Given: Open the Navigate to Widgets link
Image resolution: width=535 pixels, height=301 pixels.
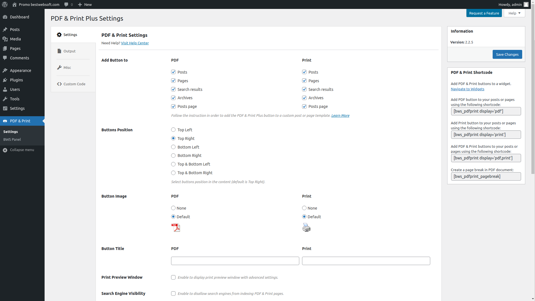Looking at the screenshot, I should click(468, 89).
